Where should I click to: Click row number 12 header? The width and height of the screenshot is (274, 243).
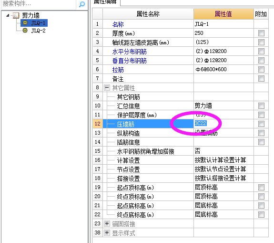(98, 124)
